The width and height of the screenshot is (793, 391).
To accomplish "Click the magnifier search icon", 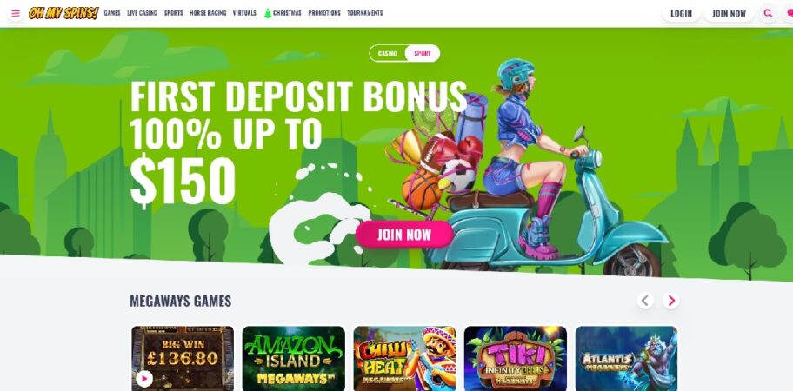I will pyautogui.click(x=768, y=13).
